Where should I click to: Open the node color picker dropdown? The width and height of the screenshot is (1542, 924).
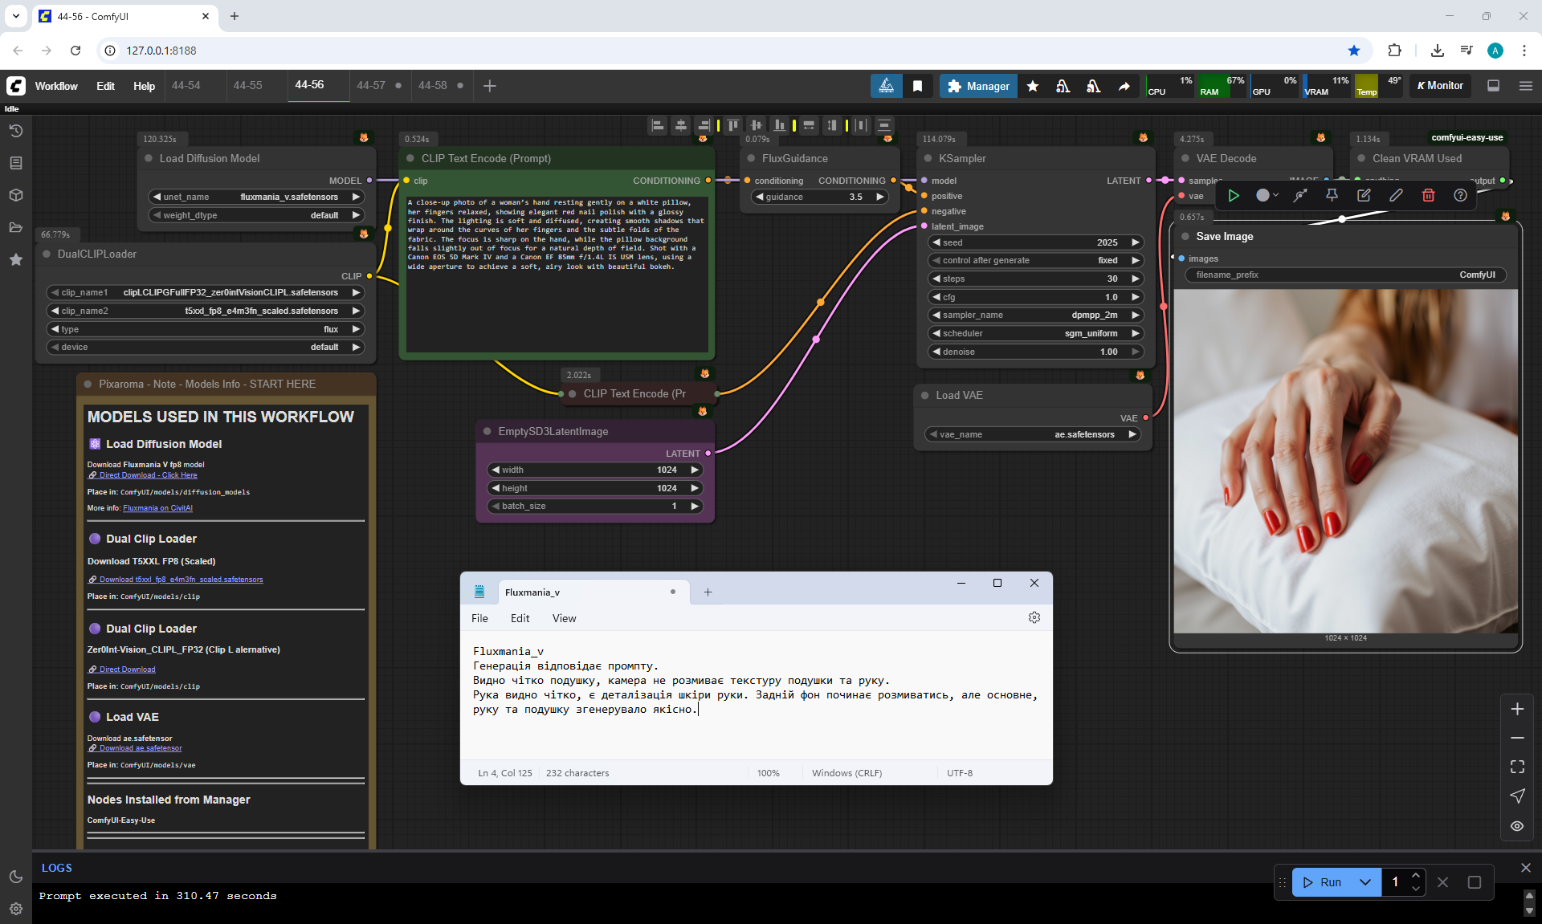click(x=1267, y=195)
